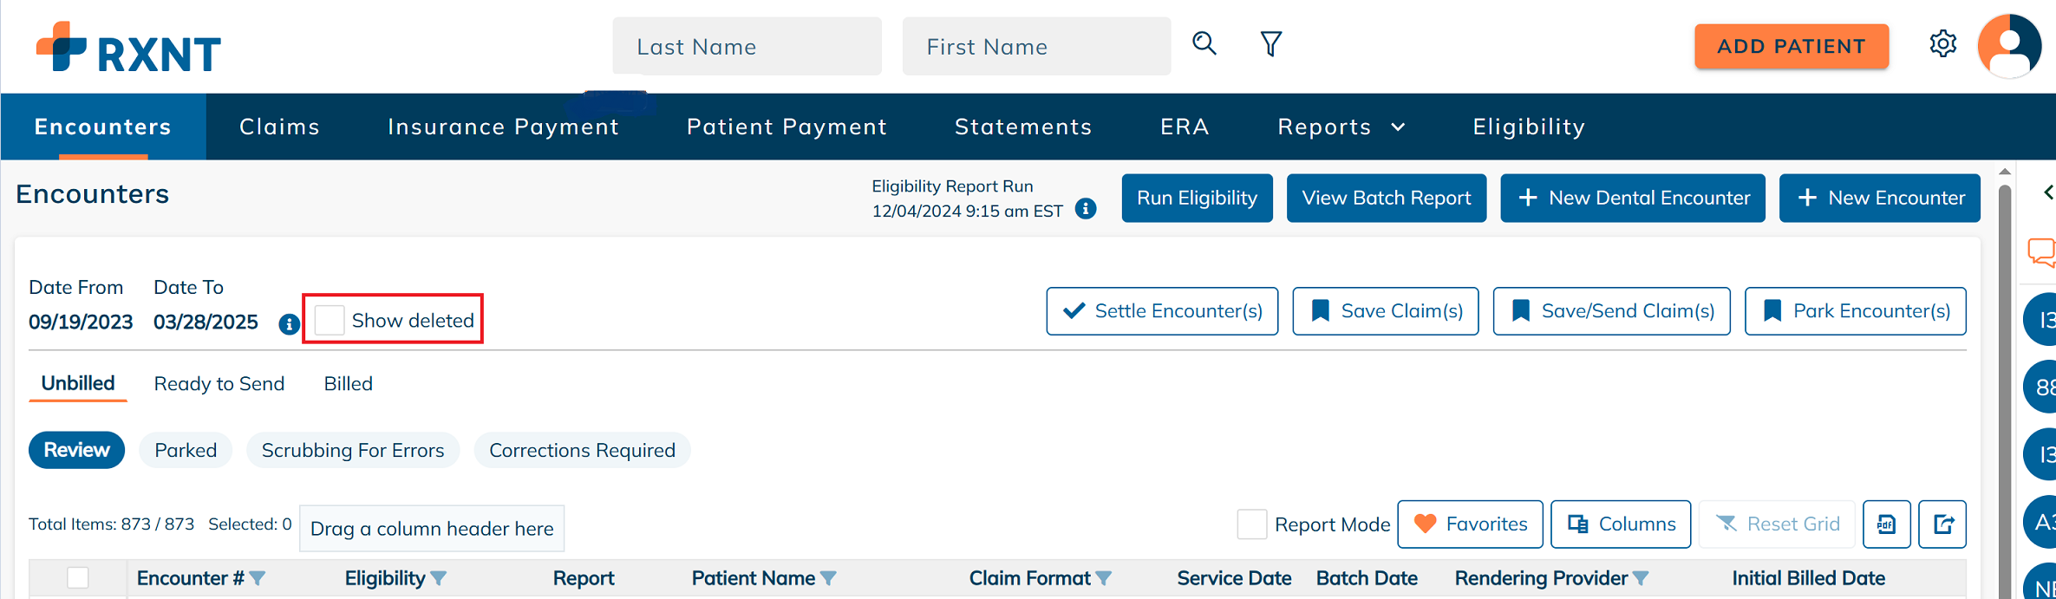Click the Last Name search field
The image size is (2056, 599).
[x=747, y=46]
